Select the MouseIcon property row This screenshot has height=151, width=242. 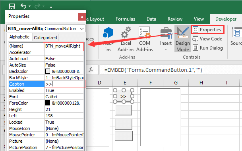tap(46, 128)
